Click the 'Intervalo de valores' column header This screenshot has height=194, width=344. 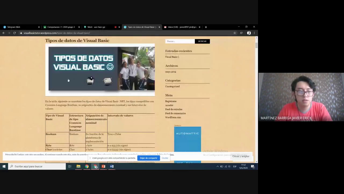pos(120,116)
